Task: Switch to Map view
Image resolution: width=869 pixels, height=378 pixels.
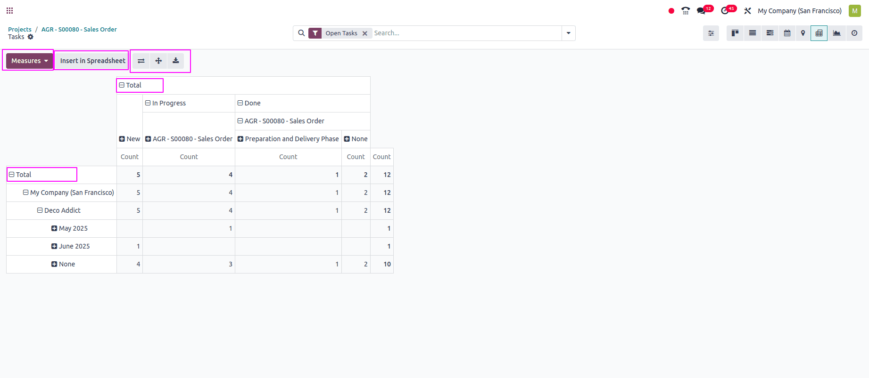Action: [803, 33]
